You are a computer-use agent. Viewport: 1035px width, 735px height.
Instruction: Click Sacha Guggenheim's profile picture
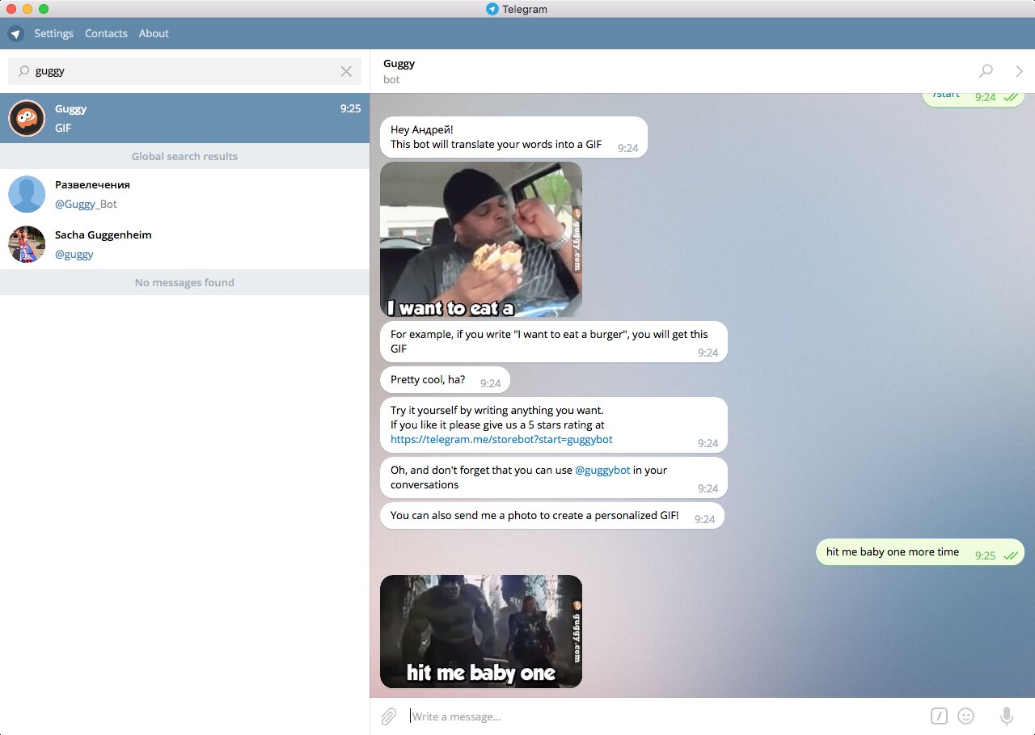(x=27, y=244)
